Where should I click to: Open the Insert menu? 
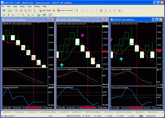[15, 6]
